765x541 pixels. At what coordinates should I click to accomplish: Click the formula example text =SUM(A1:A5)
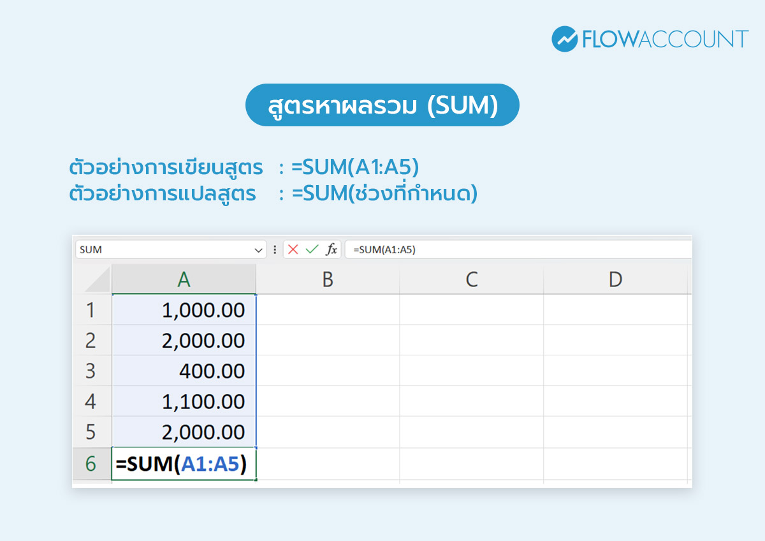[357, 167]
